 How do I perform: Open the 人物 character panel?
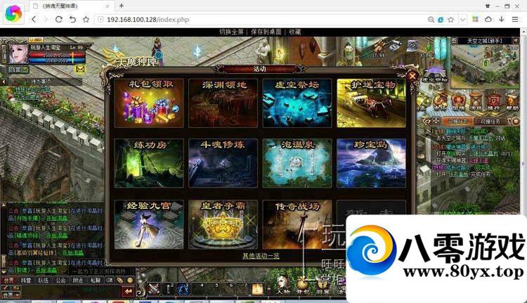(x=283, y=285)
